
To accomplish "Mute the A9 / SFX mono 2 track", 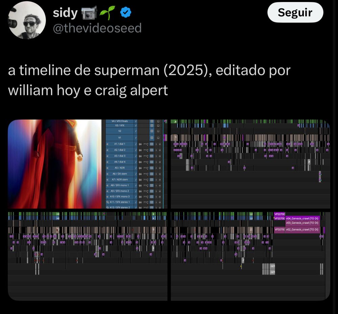I will click(160, 191).
